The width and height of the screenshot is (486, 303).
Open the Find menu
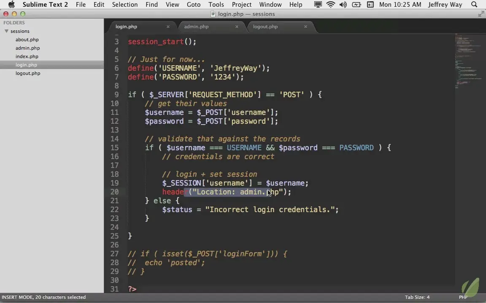click(x=151, y=5)
